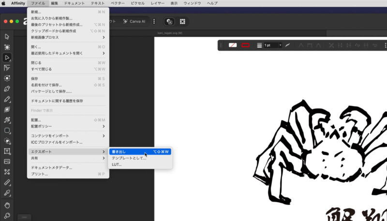Select the Pen tool
Viewport: 387px width, 221px height.
7,88
